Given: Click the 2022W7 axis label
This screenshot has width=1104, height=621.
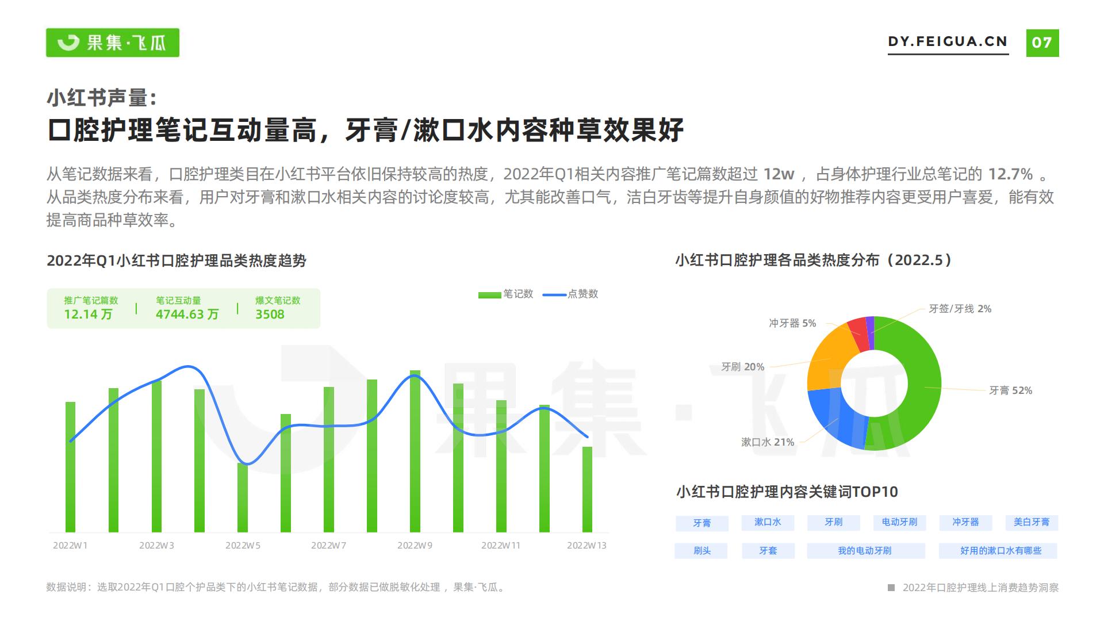Looking at the screenshot, I should tap(328, 545).
